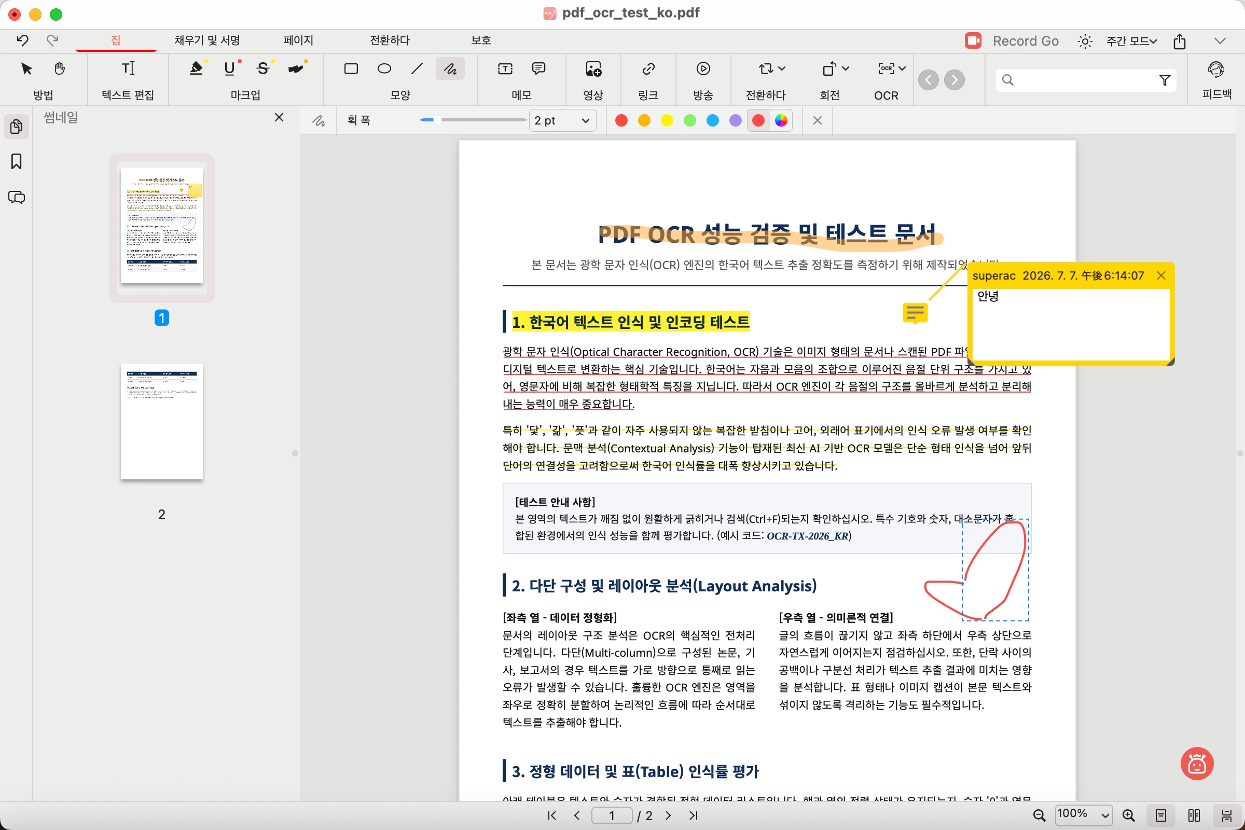This screenshot has width=1245, height=830.
Task: Open the text edit (텍스트 편집) tool
Action: [x=128, y=69]
